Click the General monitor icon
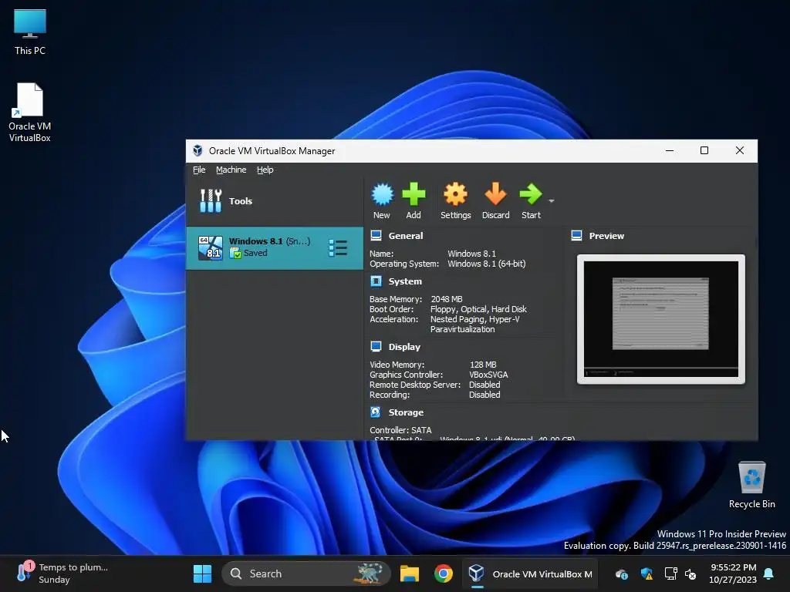 pos(376,236)
